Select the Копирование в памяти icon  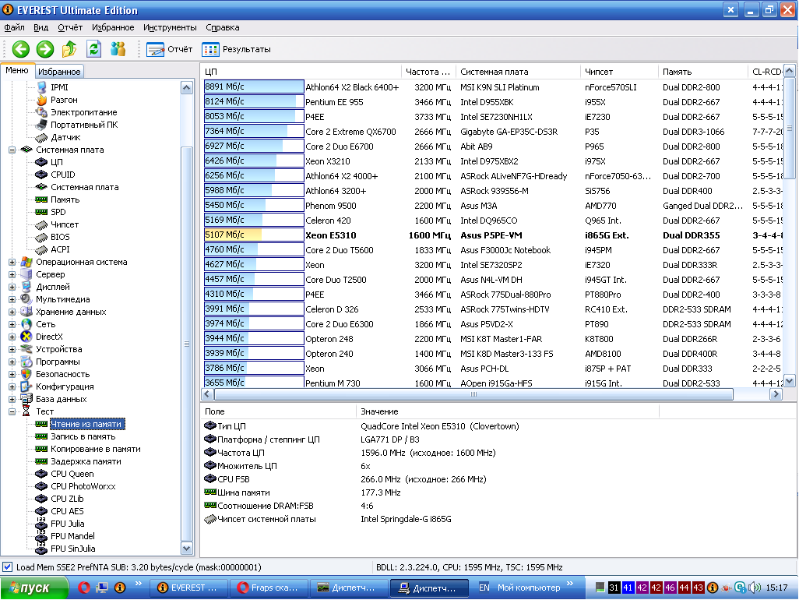pyautogui.click(x=41, y=449)
